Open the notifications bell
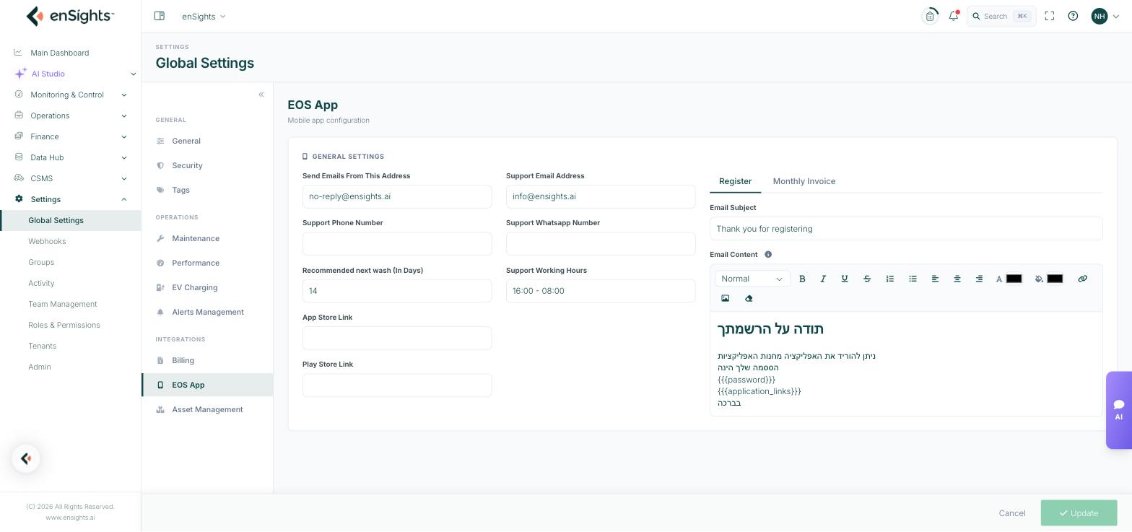Image resolution: width=1132 pixels, height=532 pixels. coord(954,16)
